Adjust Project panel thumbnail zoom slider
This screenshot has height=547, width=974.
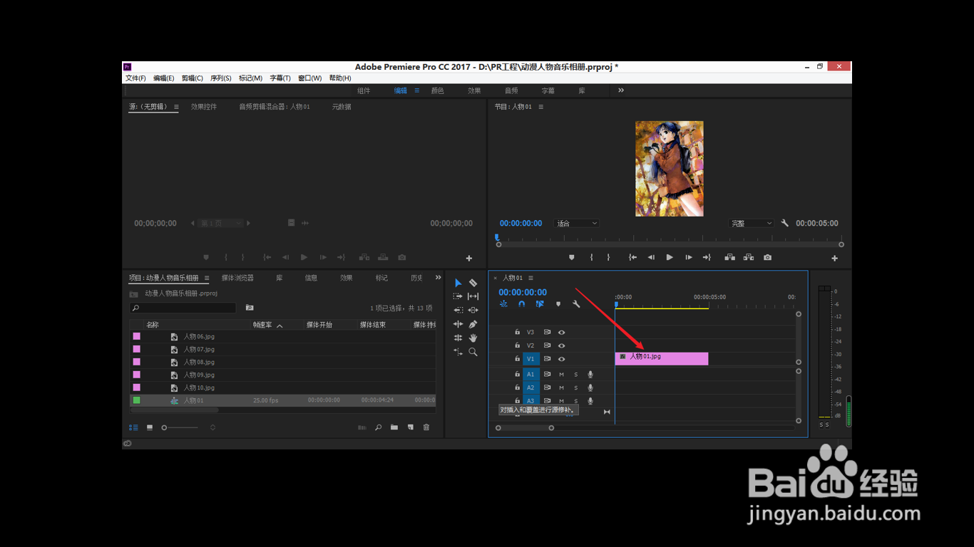coord(180,427)
